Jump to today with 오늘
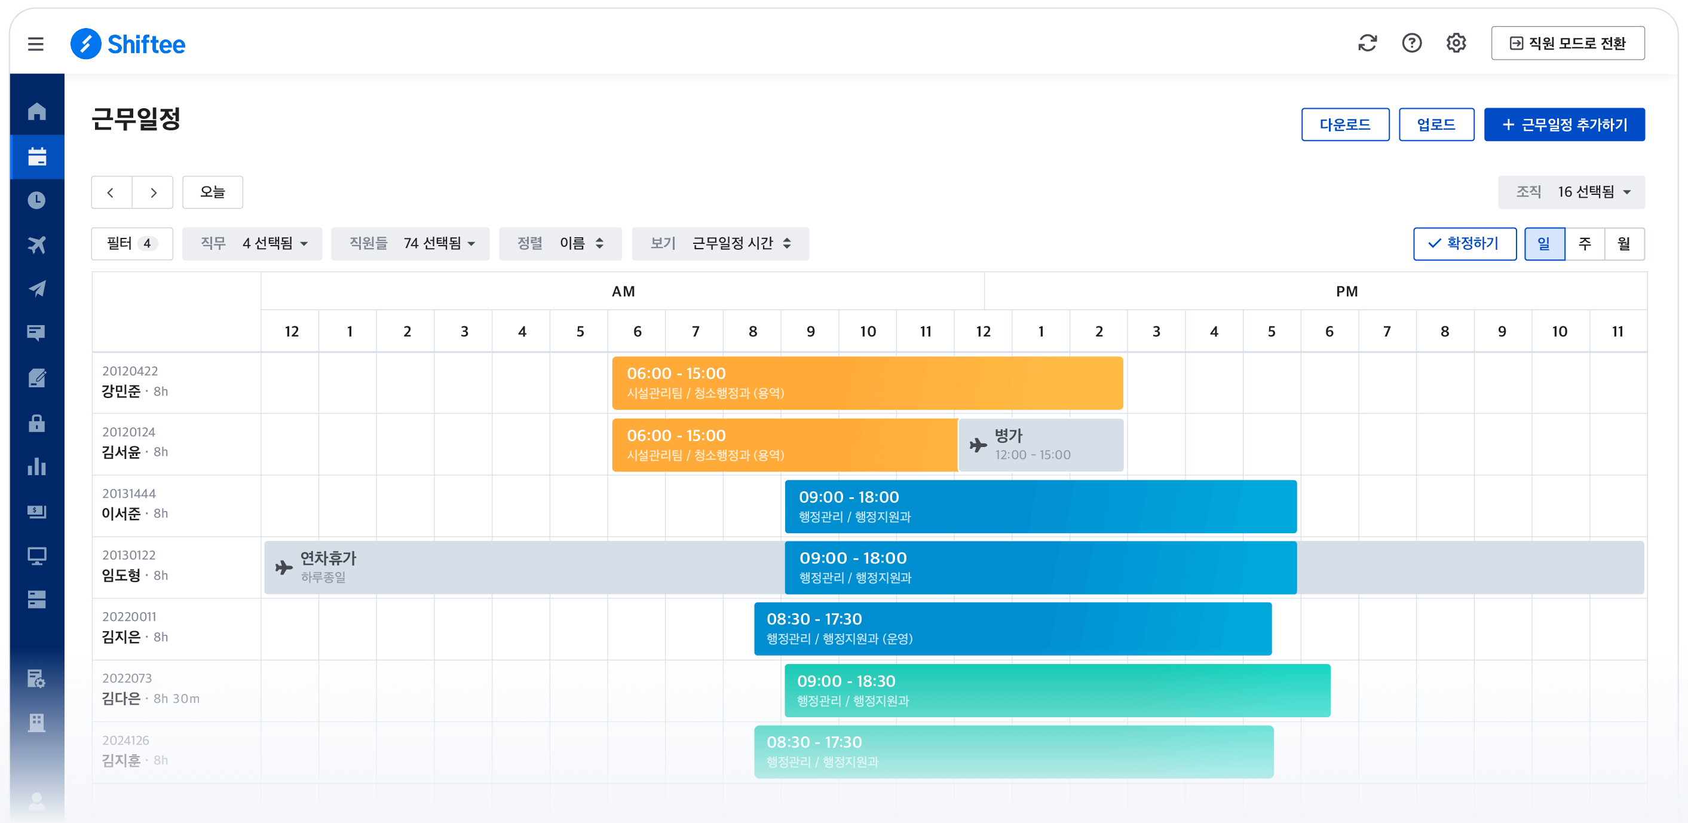The image size is (1688, 823). point(212,192)
